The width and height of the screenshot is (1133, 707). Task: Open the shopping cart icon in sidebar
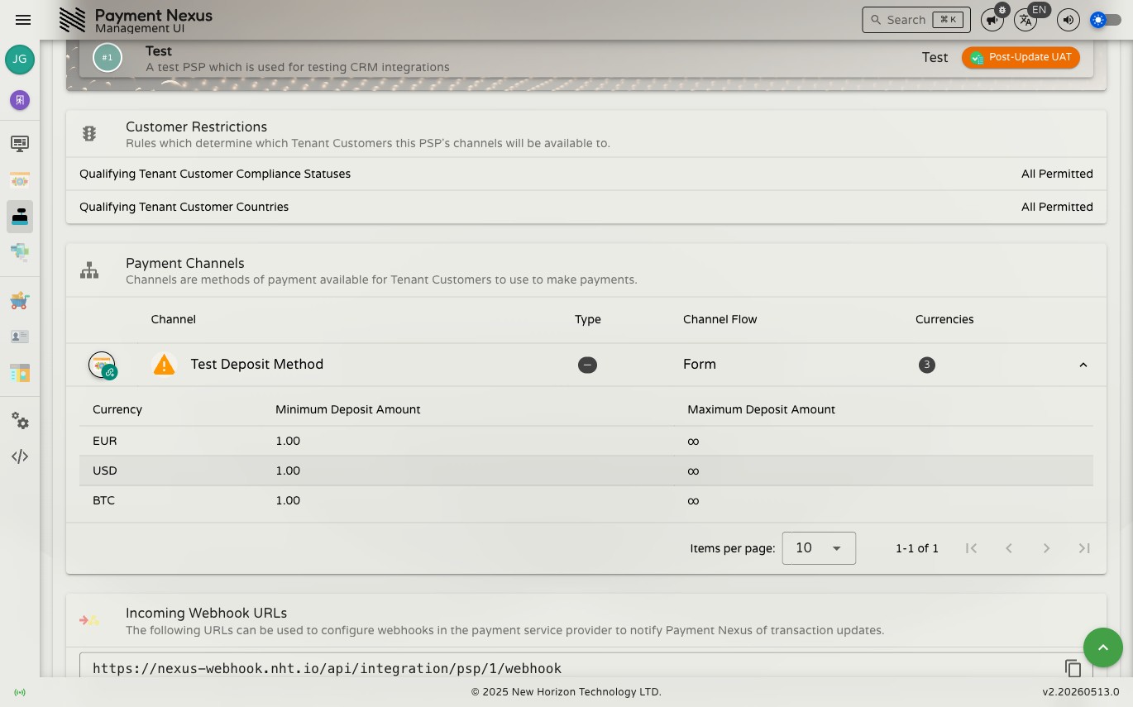(20, 301)
